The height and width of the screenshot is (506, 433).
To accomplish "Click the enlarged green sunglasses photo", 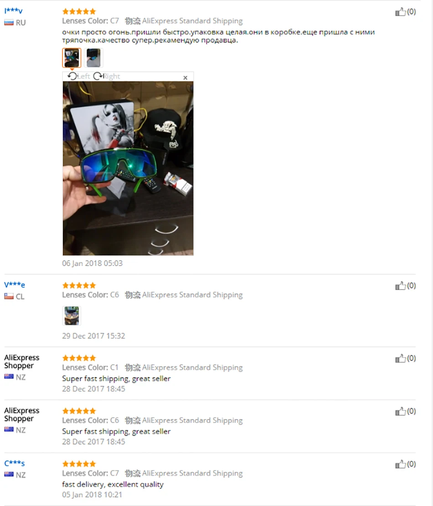I will (128, 168).
